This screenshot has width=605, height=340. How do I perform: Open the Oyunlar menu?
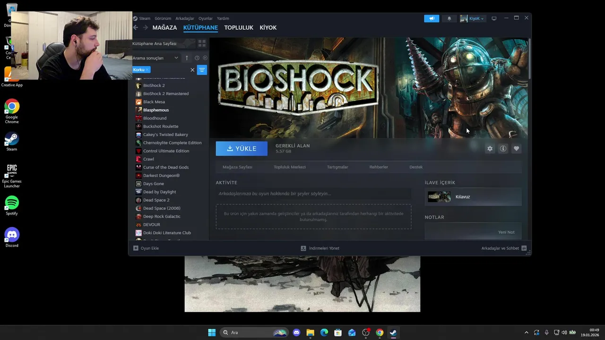tap(206, 18)
